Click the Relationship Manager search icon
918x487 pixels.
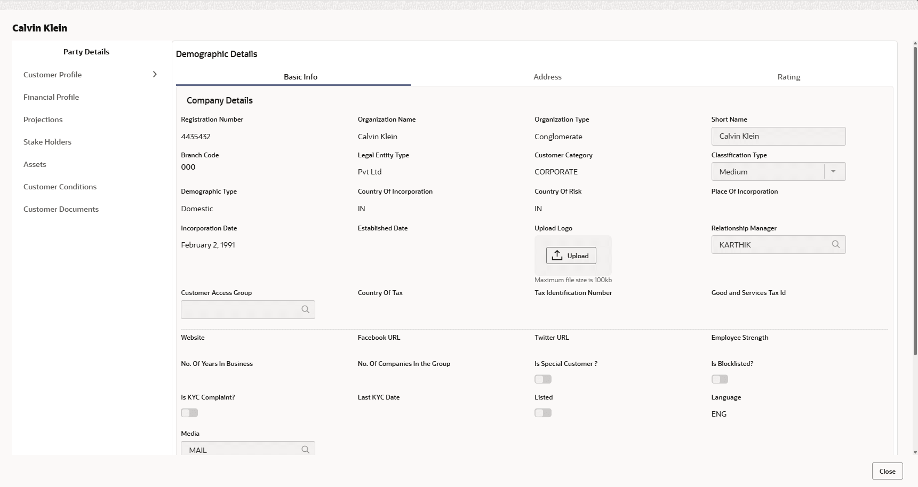pyautogui.click(x=836, y=244)
